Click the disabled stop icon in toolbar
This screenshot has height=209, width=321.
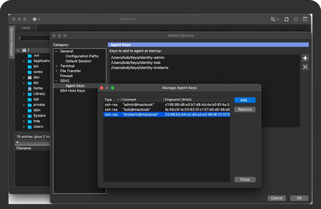tap(296, 19)
